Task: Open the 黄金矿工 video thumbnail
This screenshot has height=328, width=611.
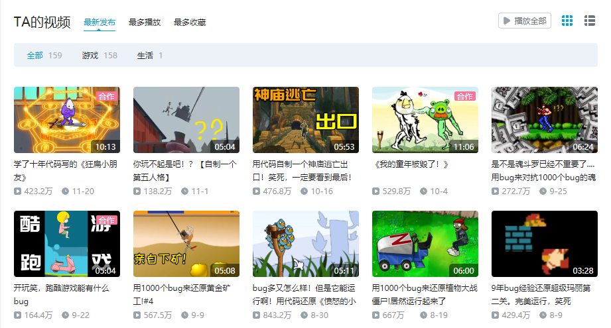Action: click(x=186, y=244)
